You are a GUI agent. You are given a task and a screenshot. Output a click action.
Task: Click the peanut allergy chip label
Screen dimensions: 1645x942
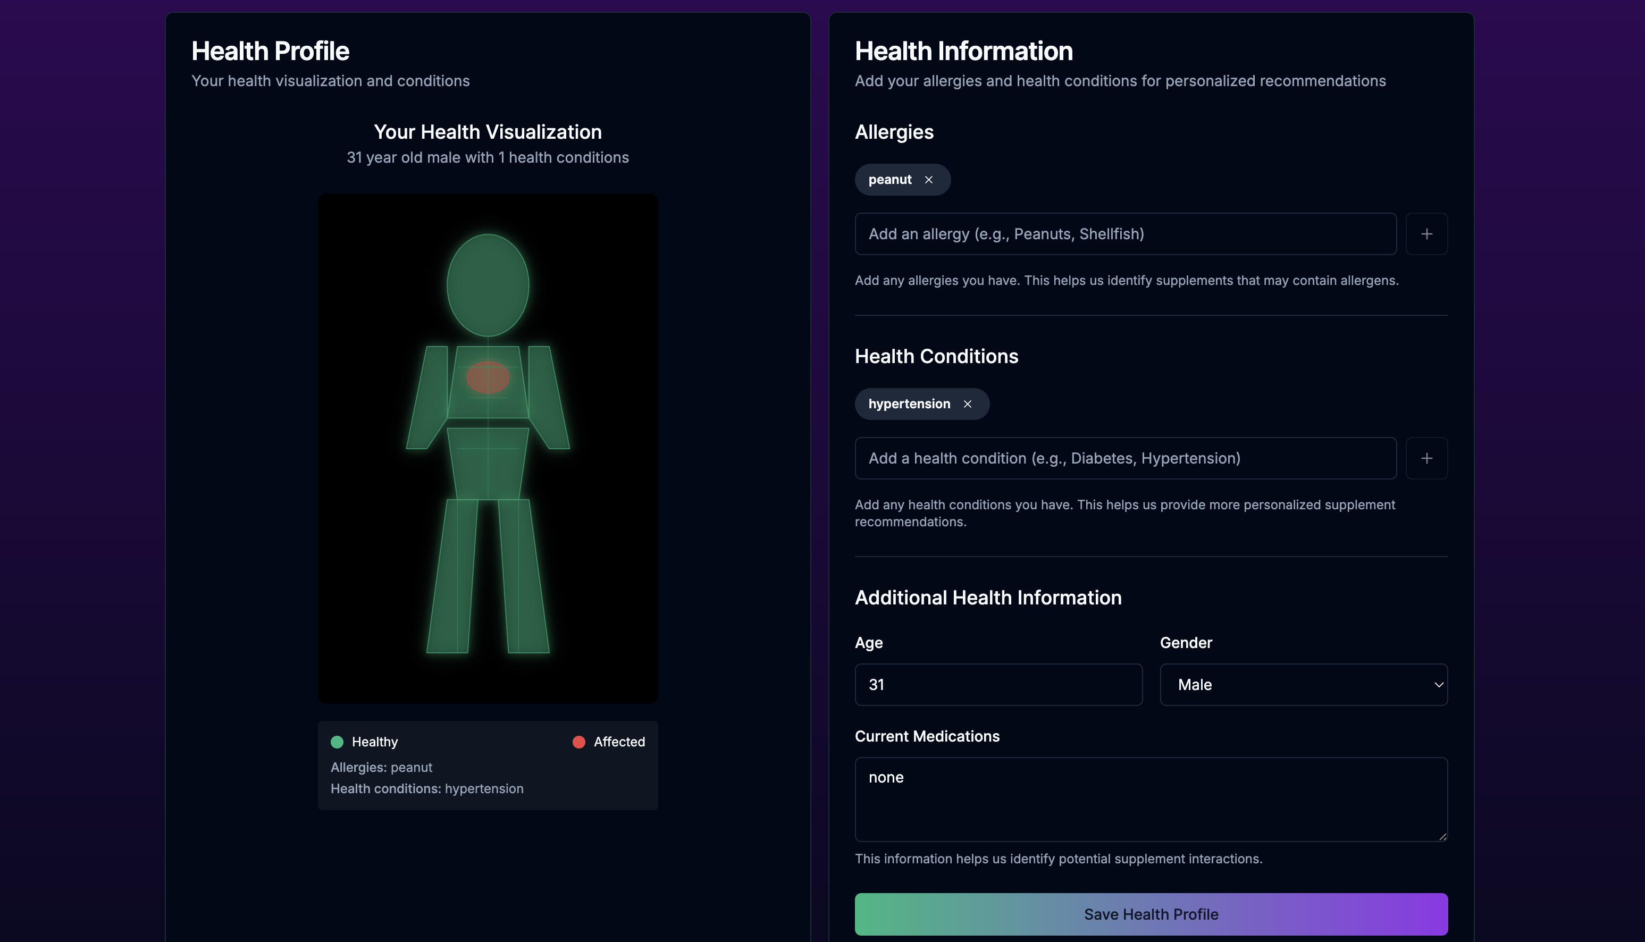[x=889, y=180]
